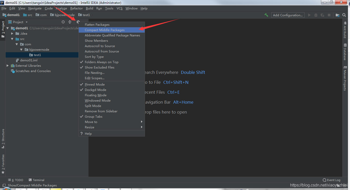350x190 pixels.
Task: Select Windowed Mode
Action: point(112,100)
